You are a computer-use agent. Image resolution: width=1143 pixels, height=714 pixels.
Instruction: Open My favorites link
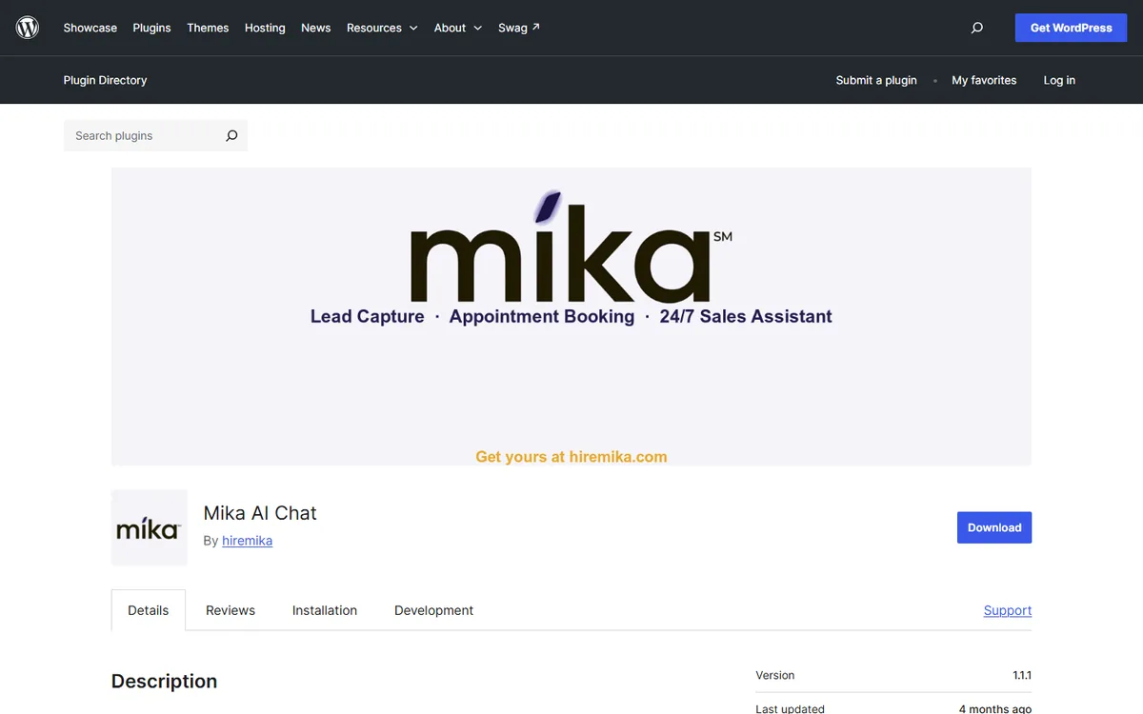[x=984, y=80]
